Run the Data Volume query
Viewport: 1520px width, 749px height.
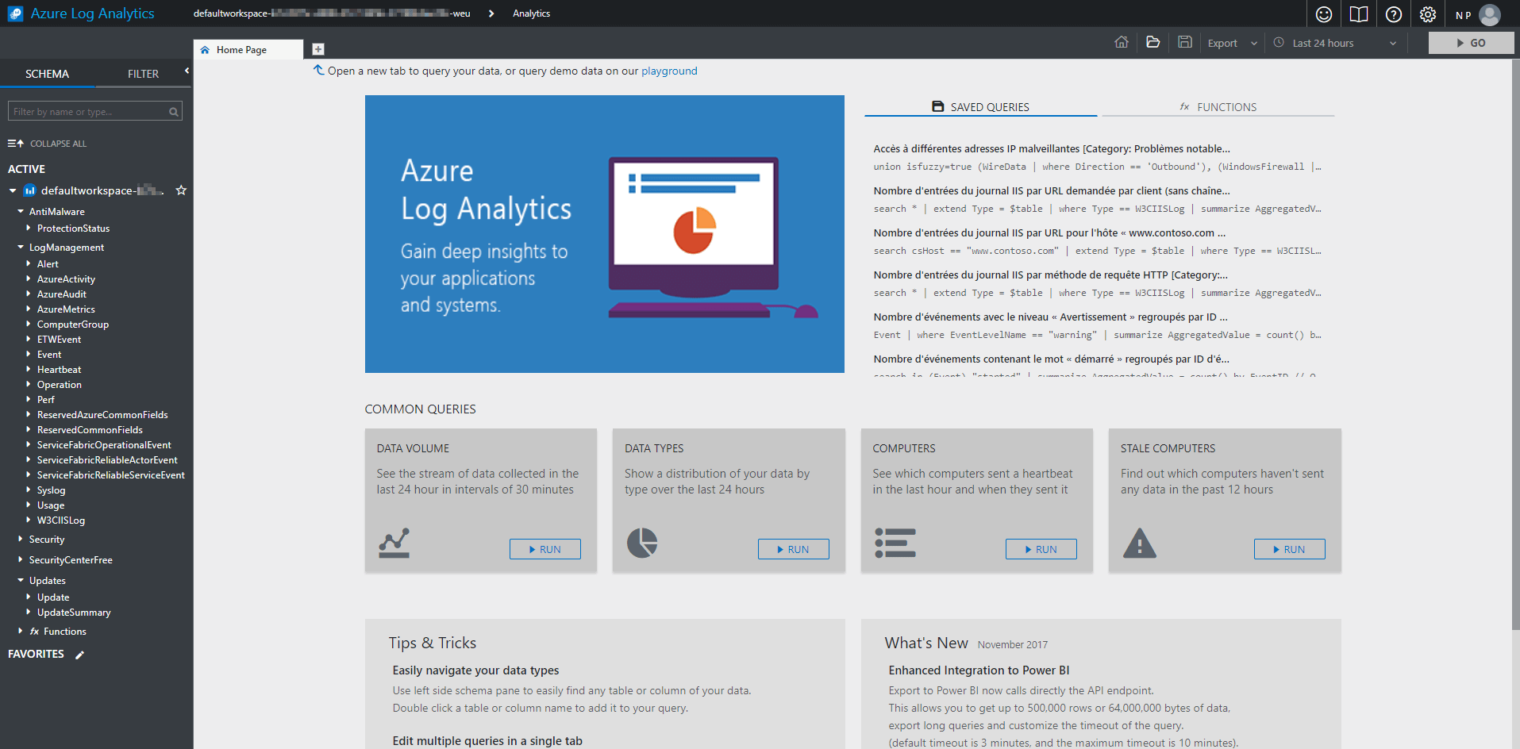545,549
